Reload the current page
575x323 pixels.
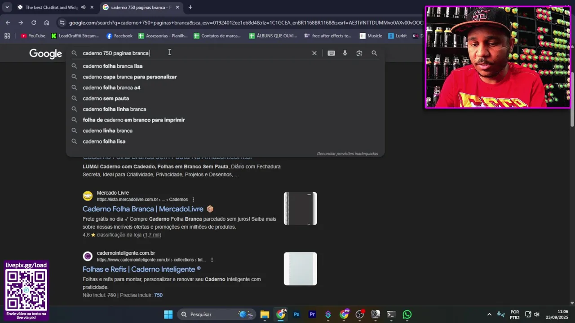[34, 22]
